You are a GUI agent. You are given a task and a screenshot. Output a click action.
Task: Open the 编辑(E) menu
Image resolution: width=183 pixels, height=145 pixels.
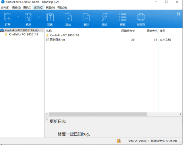[x=16, y=8]
